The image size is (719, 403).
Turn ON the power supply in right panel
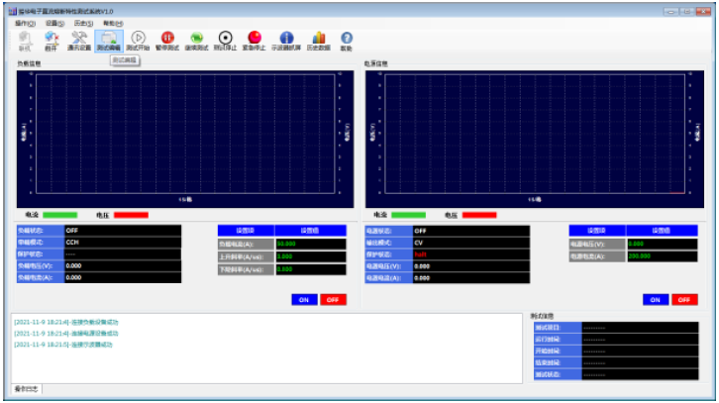[x=655, y=299]
